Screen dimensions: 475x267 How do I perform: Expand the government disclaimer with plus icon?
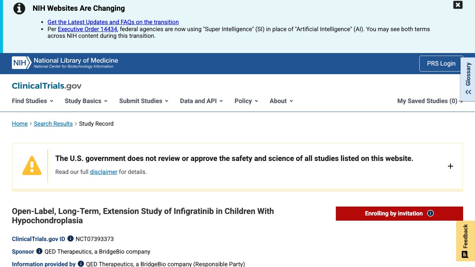[x=451, y=166]
